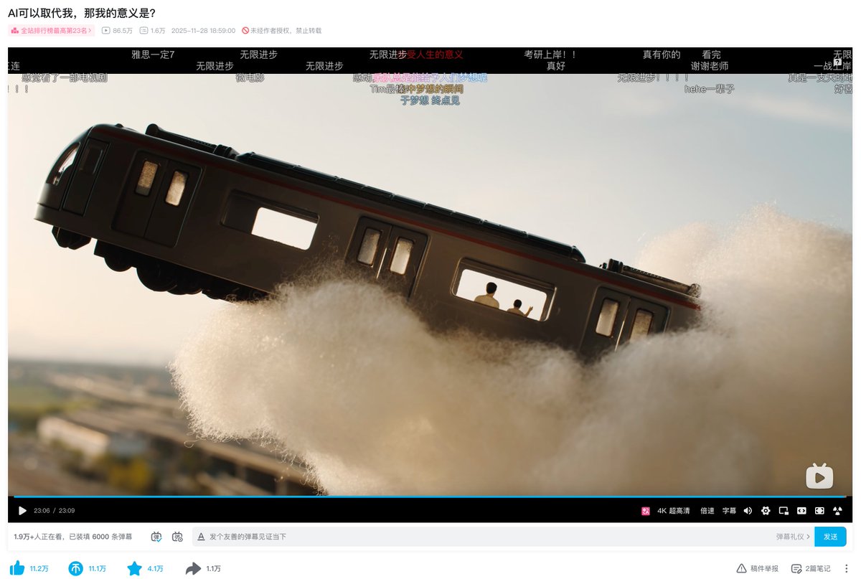This screenshot has height=579, width=861.
Task: Click the no-repost prohibition icon
Action: 245,31
